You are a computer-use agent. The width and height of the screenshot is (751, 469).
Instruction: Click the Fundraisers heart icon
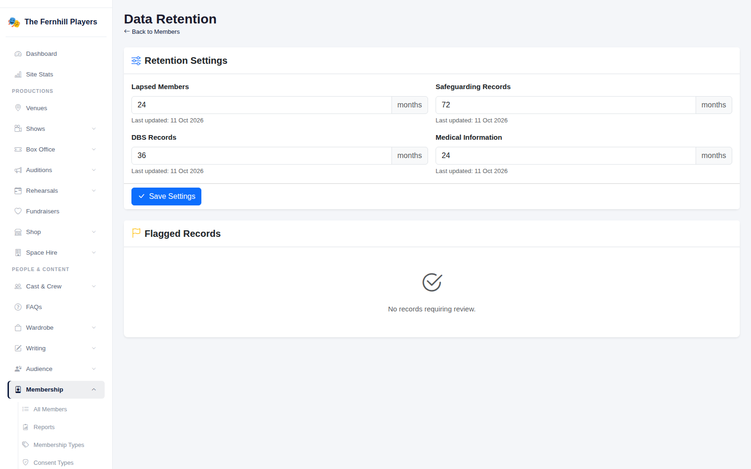click(18, 212)
